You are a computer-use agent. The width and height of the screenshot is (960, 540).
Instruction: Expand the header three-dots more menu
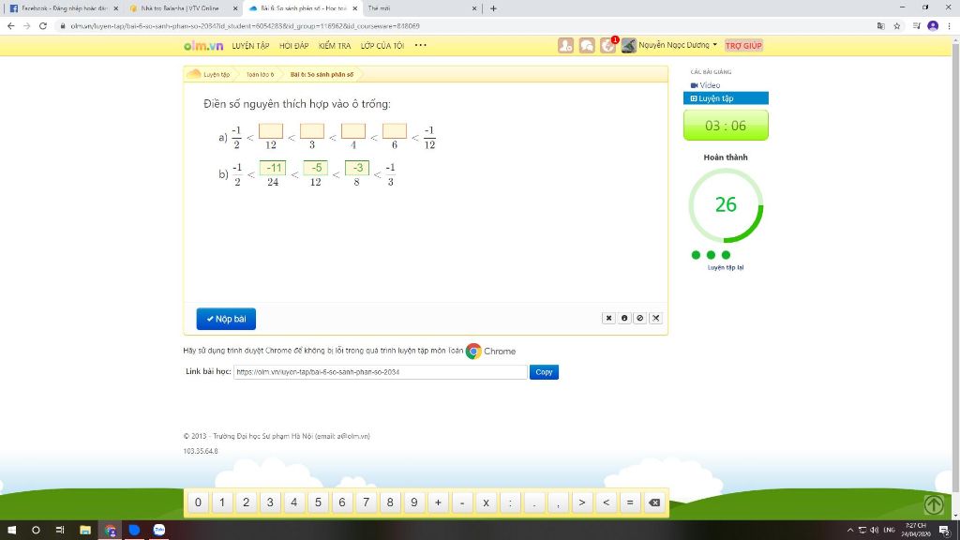421,45
